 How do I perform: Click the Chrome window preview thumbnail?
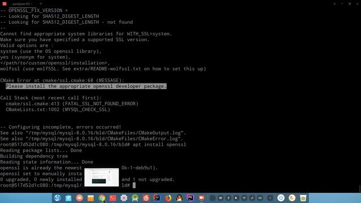[x=102, y=177]
